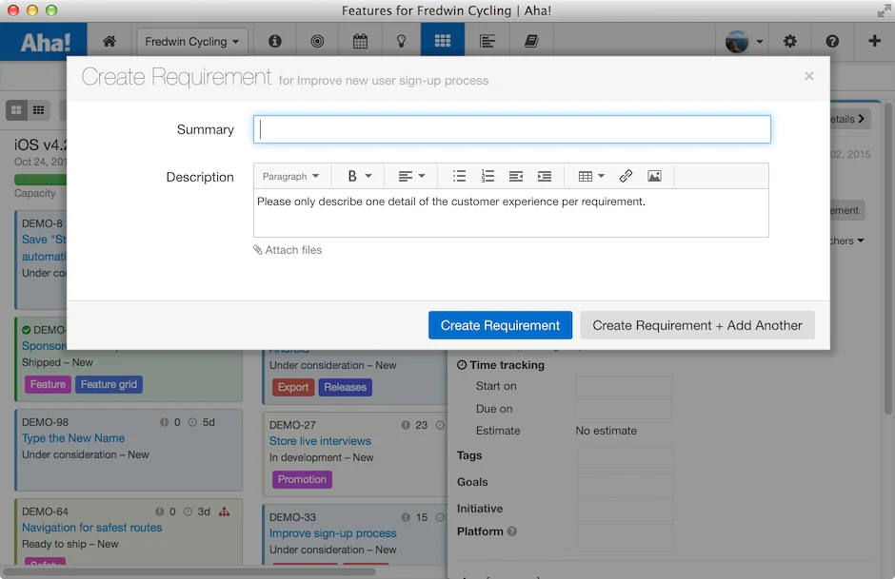The image size is (895, 579).
Task: Open the reports list icon
Action: coord(487,41)
